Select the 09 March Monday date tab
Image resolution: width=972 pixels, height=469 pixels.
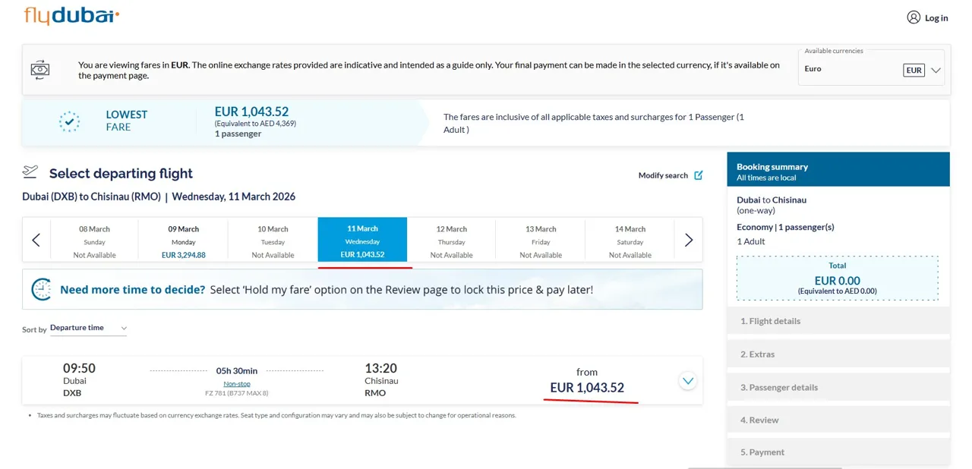(183, 240)
